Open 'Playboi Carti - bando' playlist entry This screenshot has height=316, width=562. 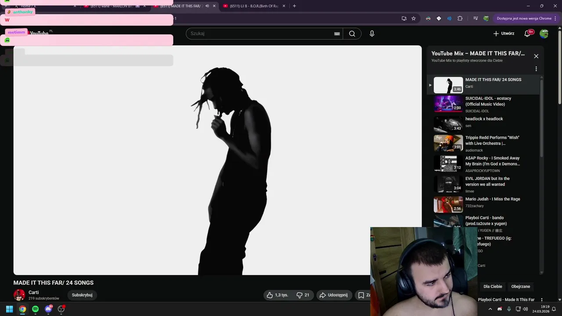(483, 223)
